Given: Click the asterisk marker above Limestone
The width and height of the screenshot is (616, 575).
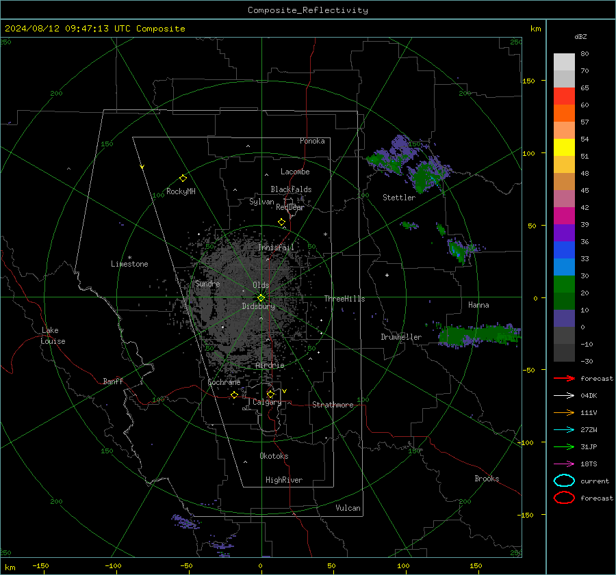Looking at the screenshot, I should [129, 258].
